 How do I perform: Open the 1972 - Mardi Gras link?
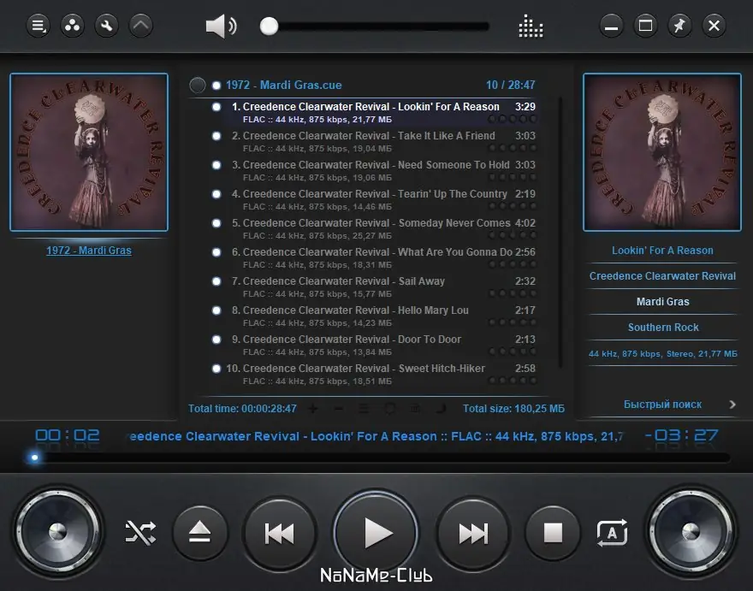click(x=89, y=250)
